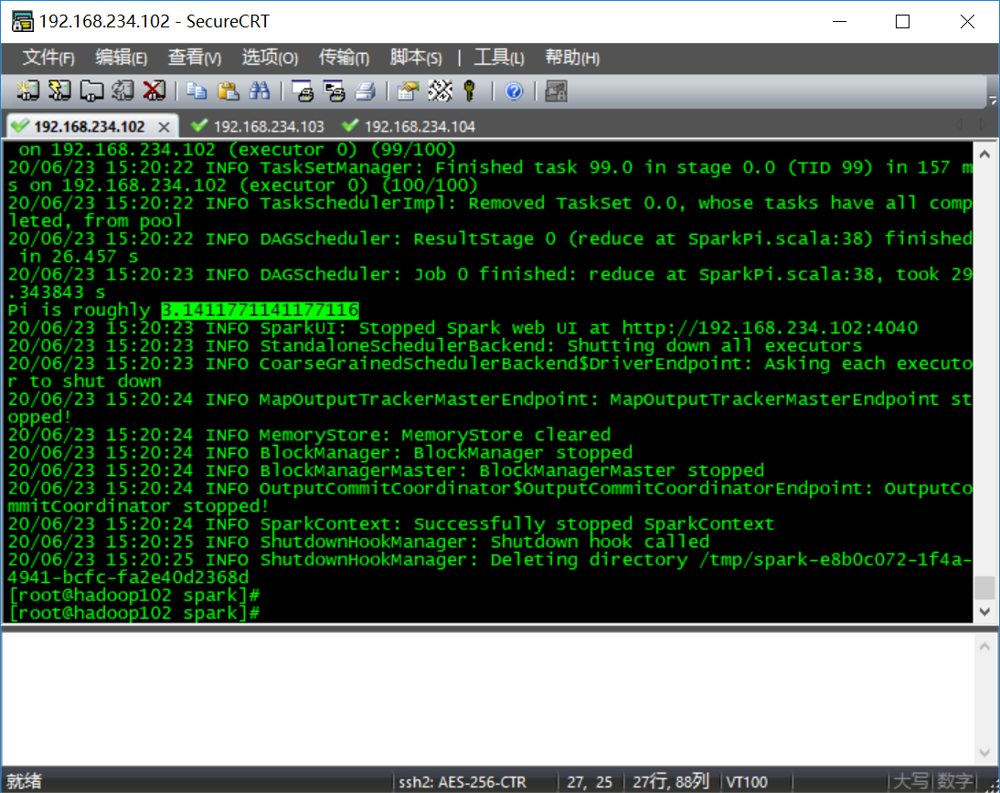Open the 选项(O) menu

(268, 57)
